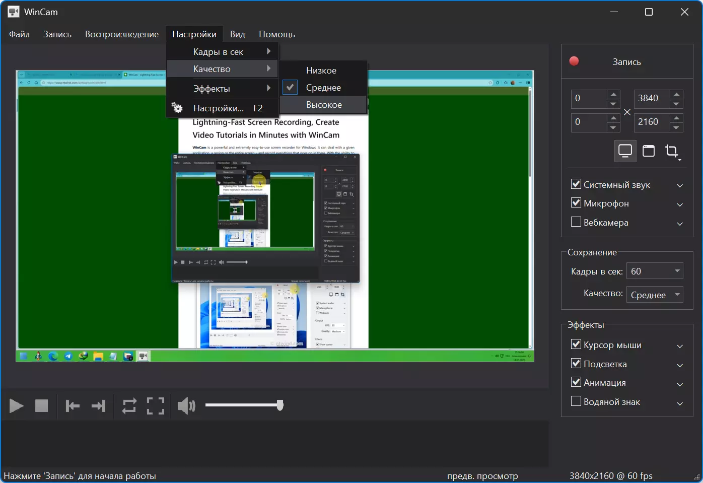Image resolution: width=703 pixels, height=483 pixels.
Task: Expand Курсор мыши options chevron
Action: pos(680,346)
